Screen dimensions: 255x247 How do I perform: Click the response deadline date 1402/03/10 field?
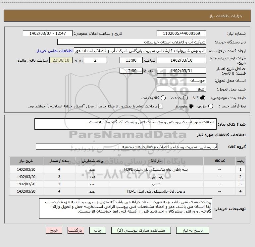click(x=181, y=60)
